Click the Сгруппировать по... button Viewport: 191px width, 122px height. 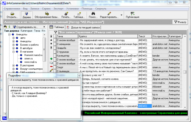click(25, 27)
